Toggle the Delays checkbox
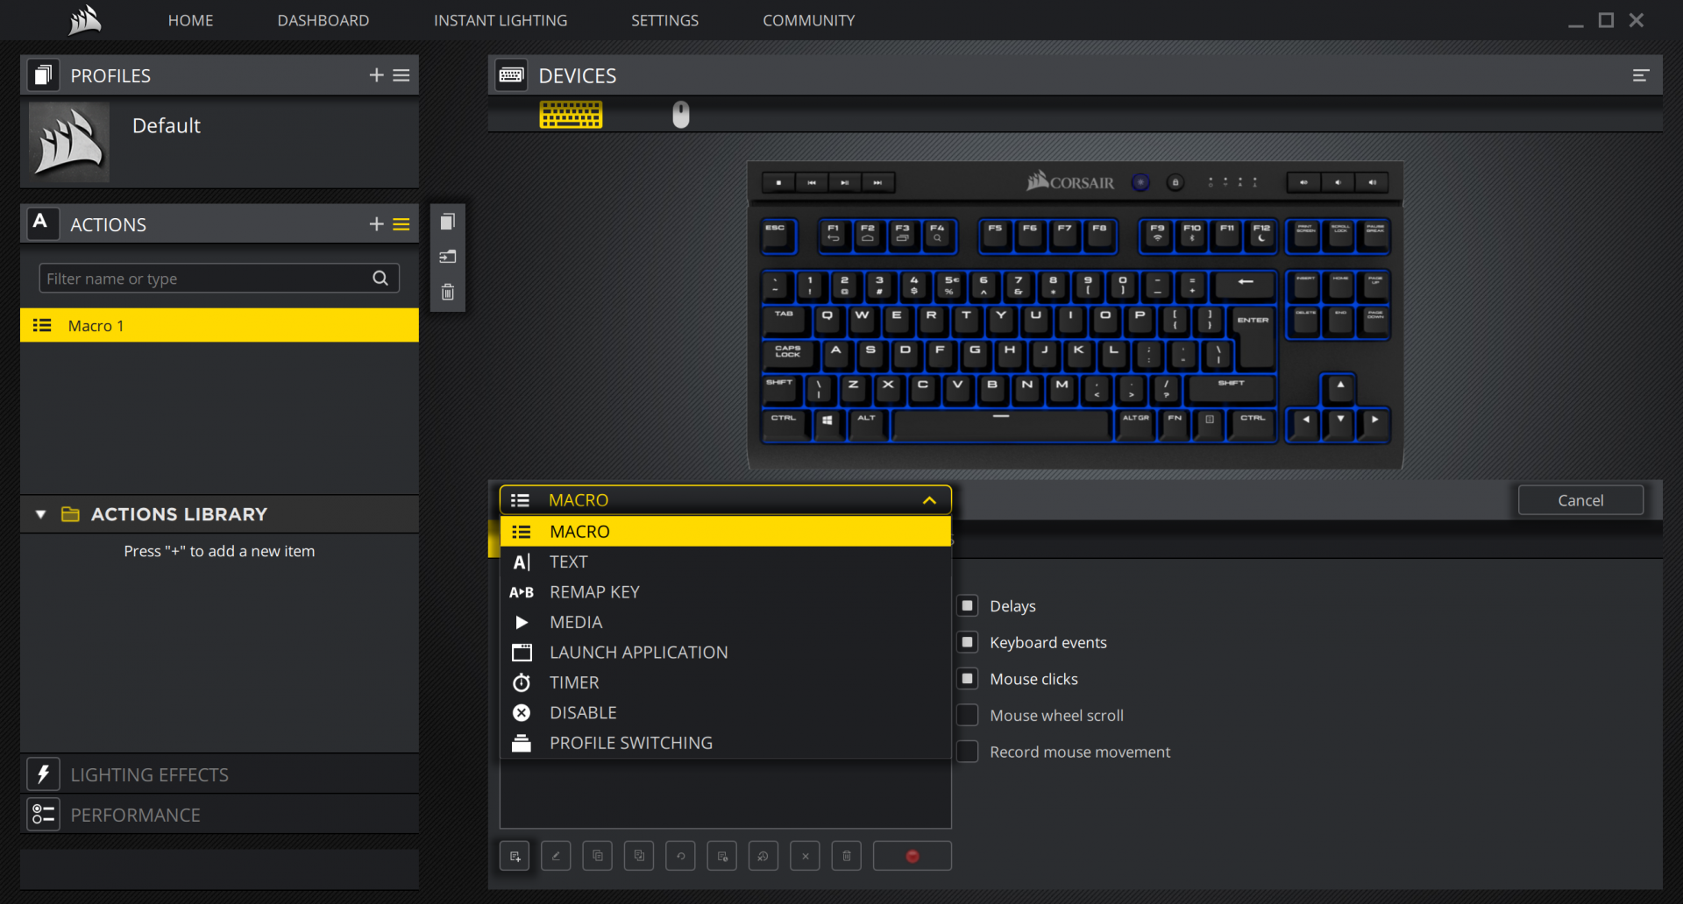The image size is (1683, 904). [968, 605]
